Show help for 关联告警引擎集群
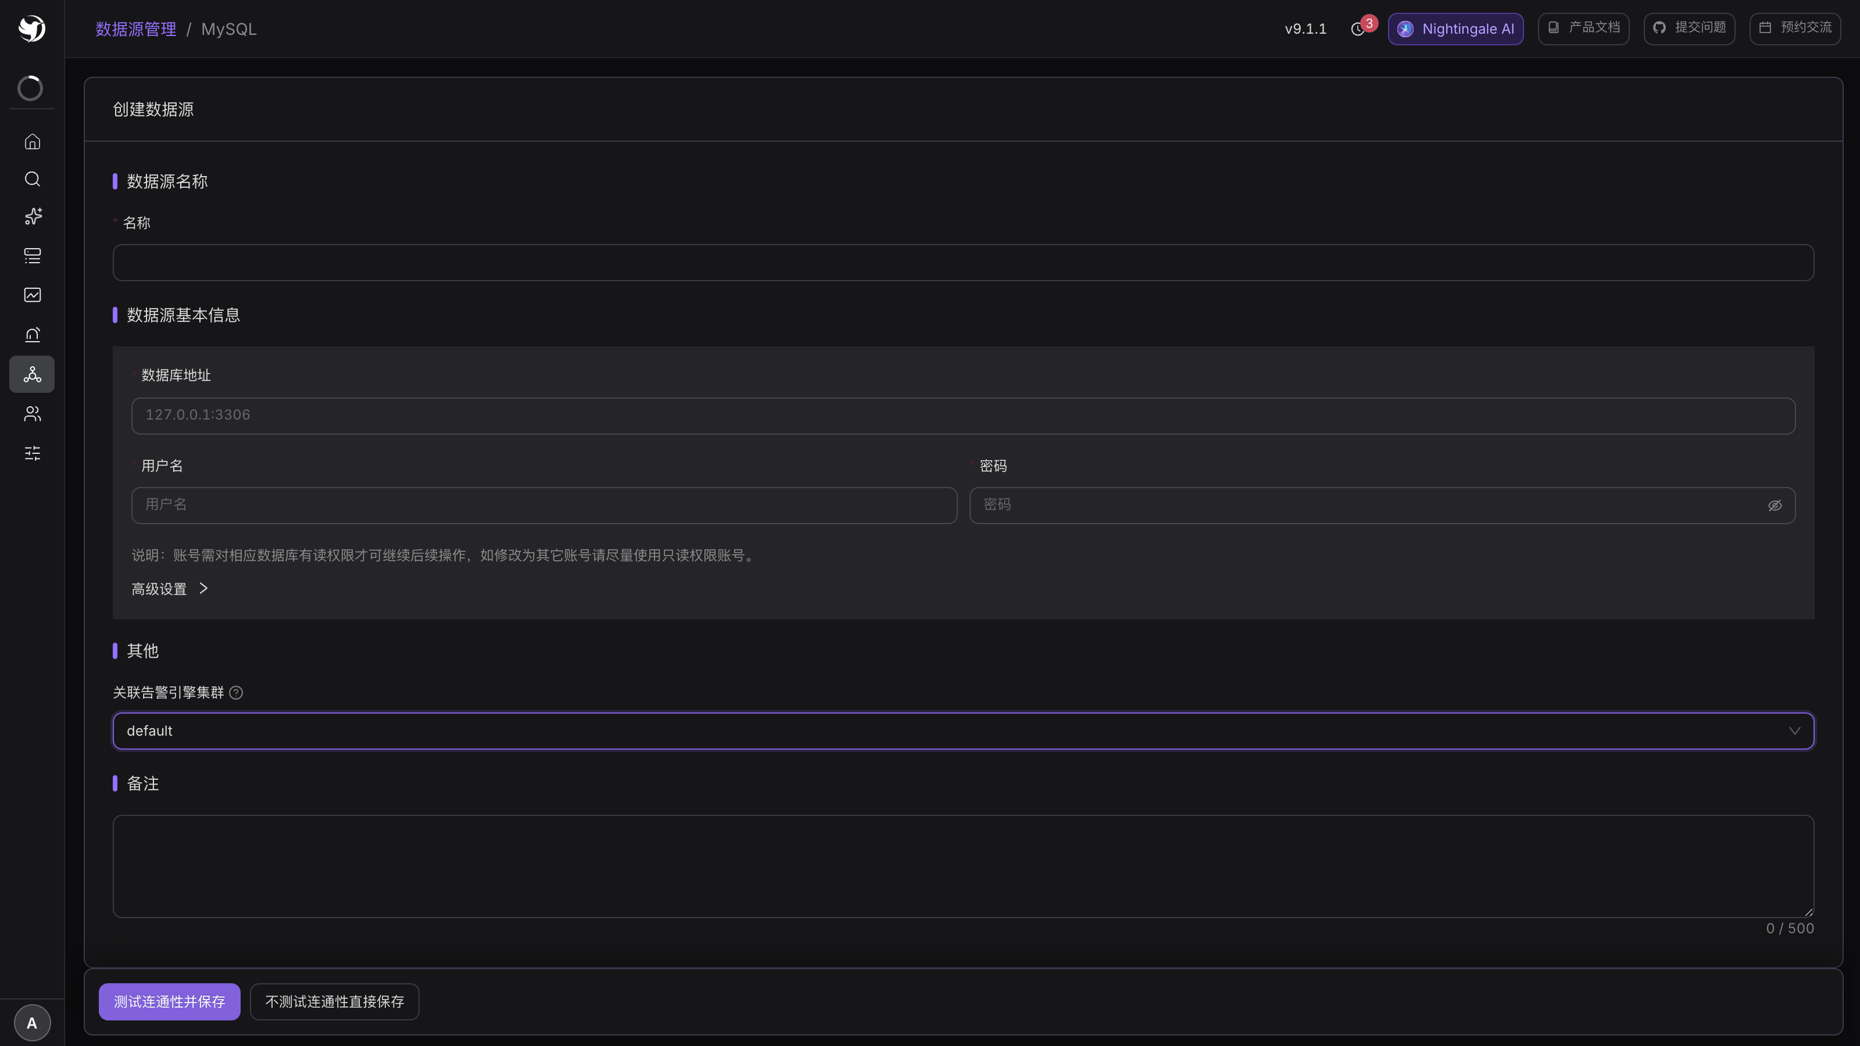The height and width of the screenshot is (1046, 1860). point(236,693)
